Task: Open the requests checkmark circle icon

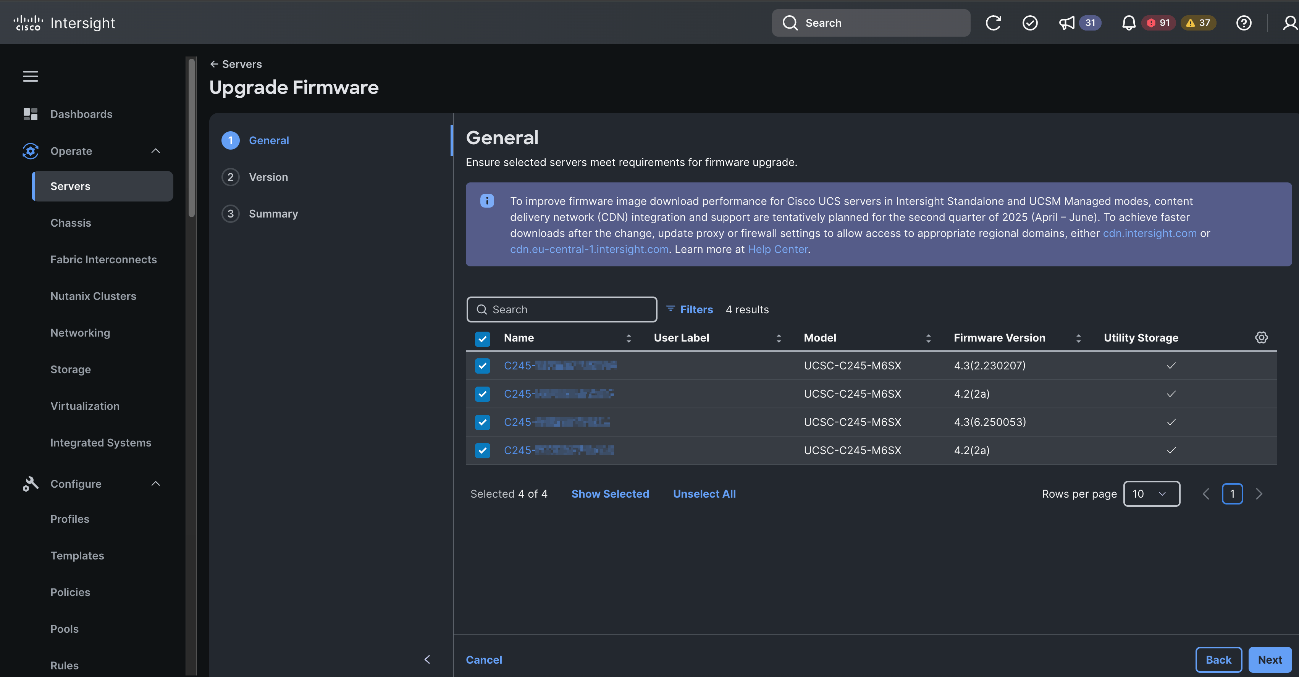Action: point(1030,23)
